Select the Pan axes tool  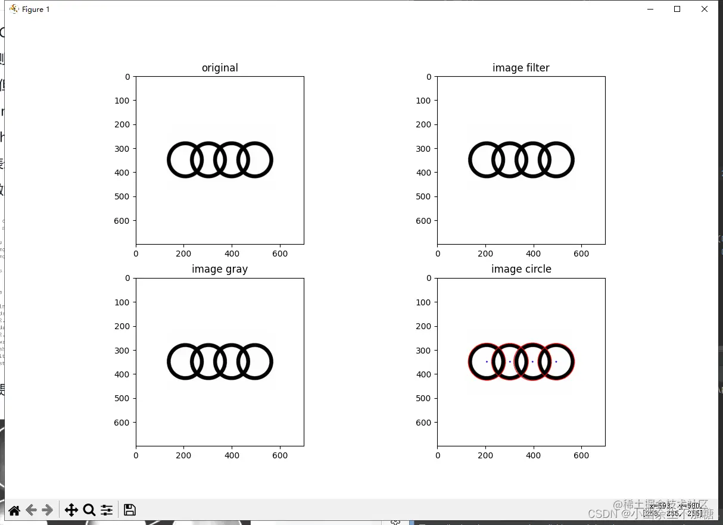point(71,510)
